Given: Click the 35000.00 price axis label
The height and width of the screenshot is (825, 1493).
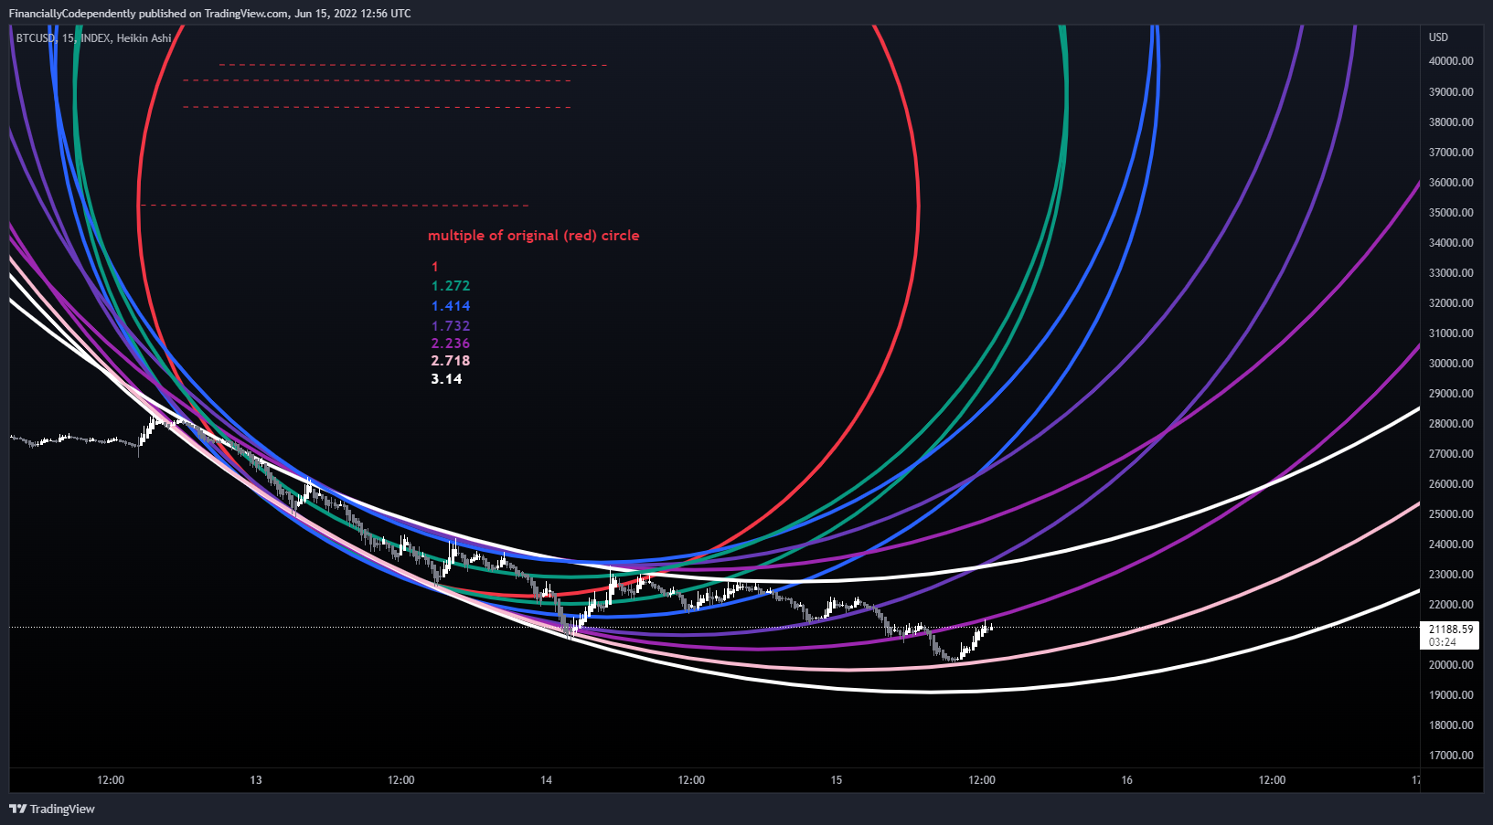Looking at the screenshot, I should click(x=1451, y=212).
